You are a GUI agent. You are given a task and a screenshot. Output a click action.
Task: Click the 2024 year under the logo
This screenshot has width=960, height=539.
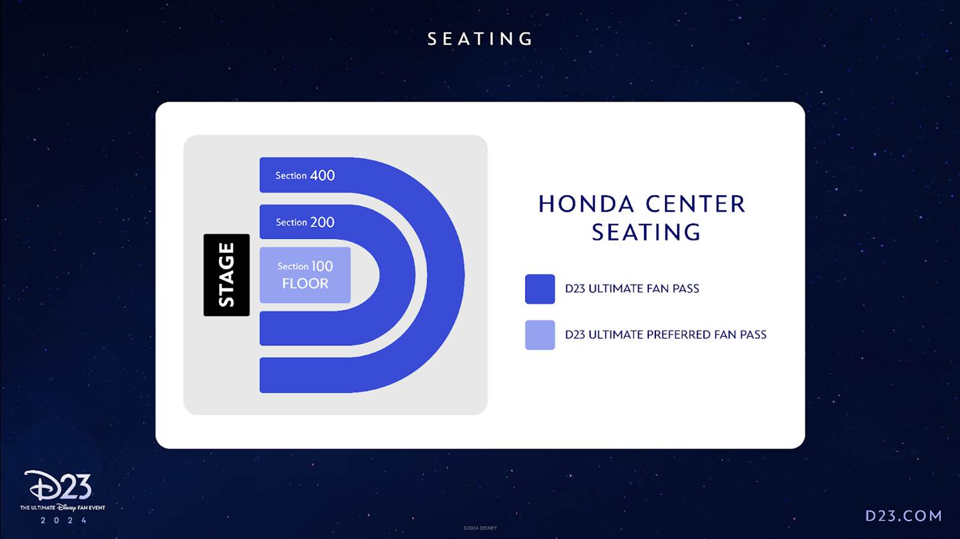pyautogui.click(x=63, y=520)
